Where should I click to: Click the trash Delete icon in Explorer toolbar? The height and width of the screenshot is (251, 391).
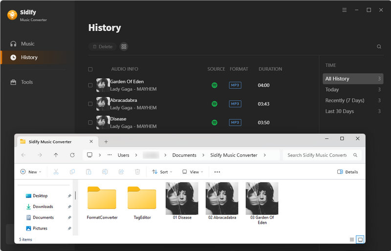click(x=137, y=172)
